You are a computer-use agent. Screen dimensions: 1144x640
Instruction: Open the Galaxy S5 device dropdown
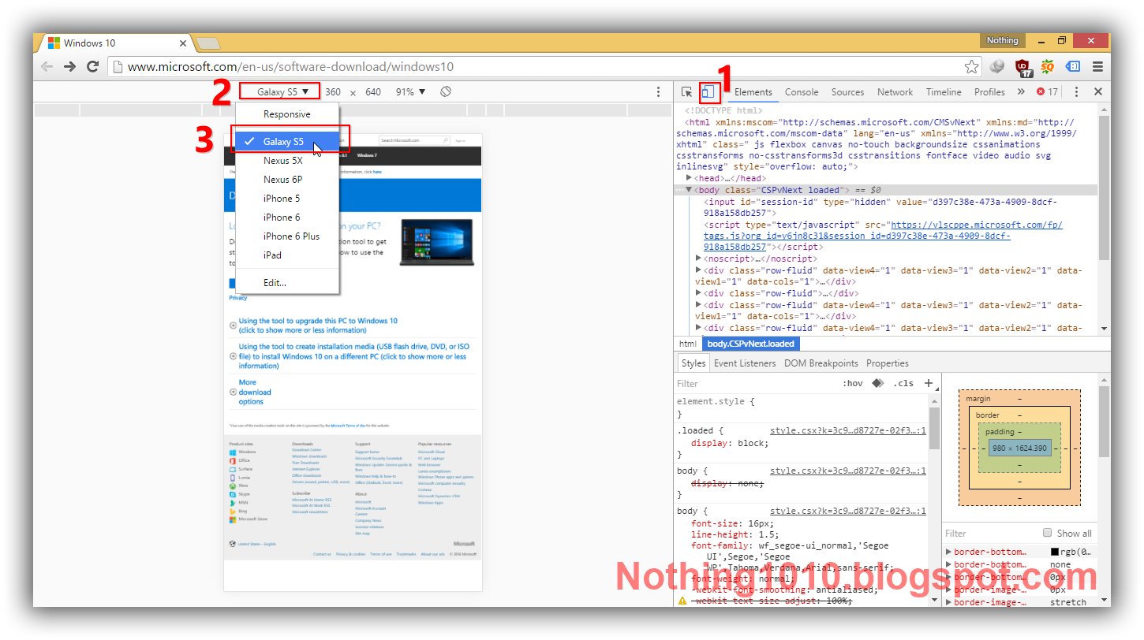(x=281, y=92)
